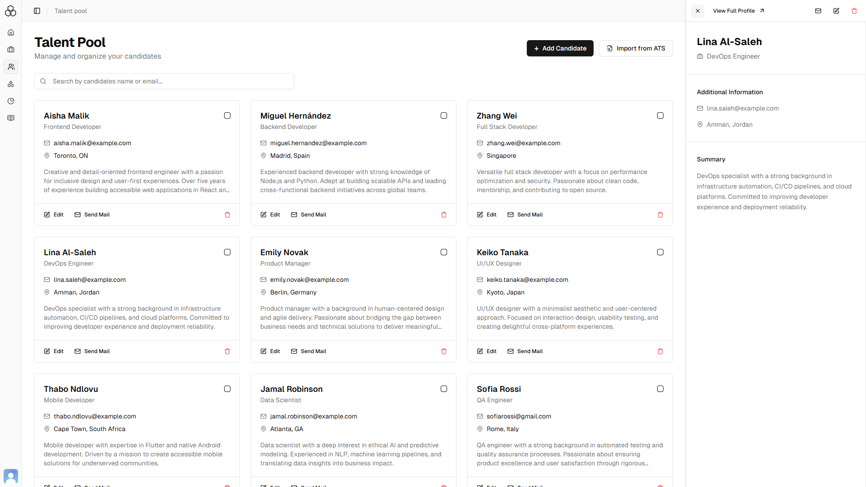Delete Aisha Malik's card via trash icon
Image resolution: width=866 pixels, height=487 pixels.
(x=227, y=215)
